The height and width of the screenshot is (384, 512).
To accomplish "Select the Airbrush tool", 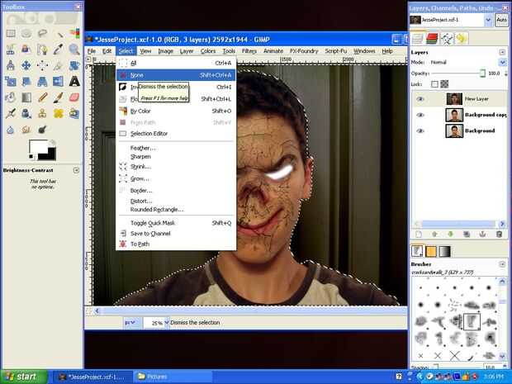I will (x=11, y=113).
